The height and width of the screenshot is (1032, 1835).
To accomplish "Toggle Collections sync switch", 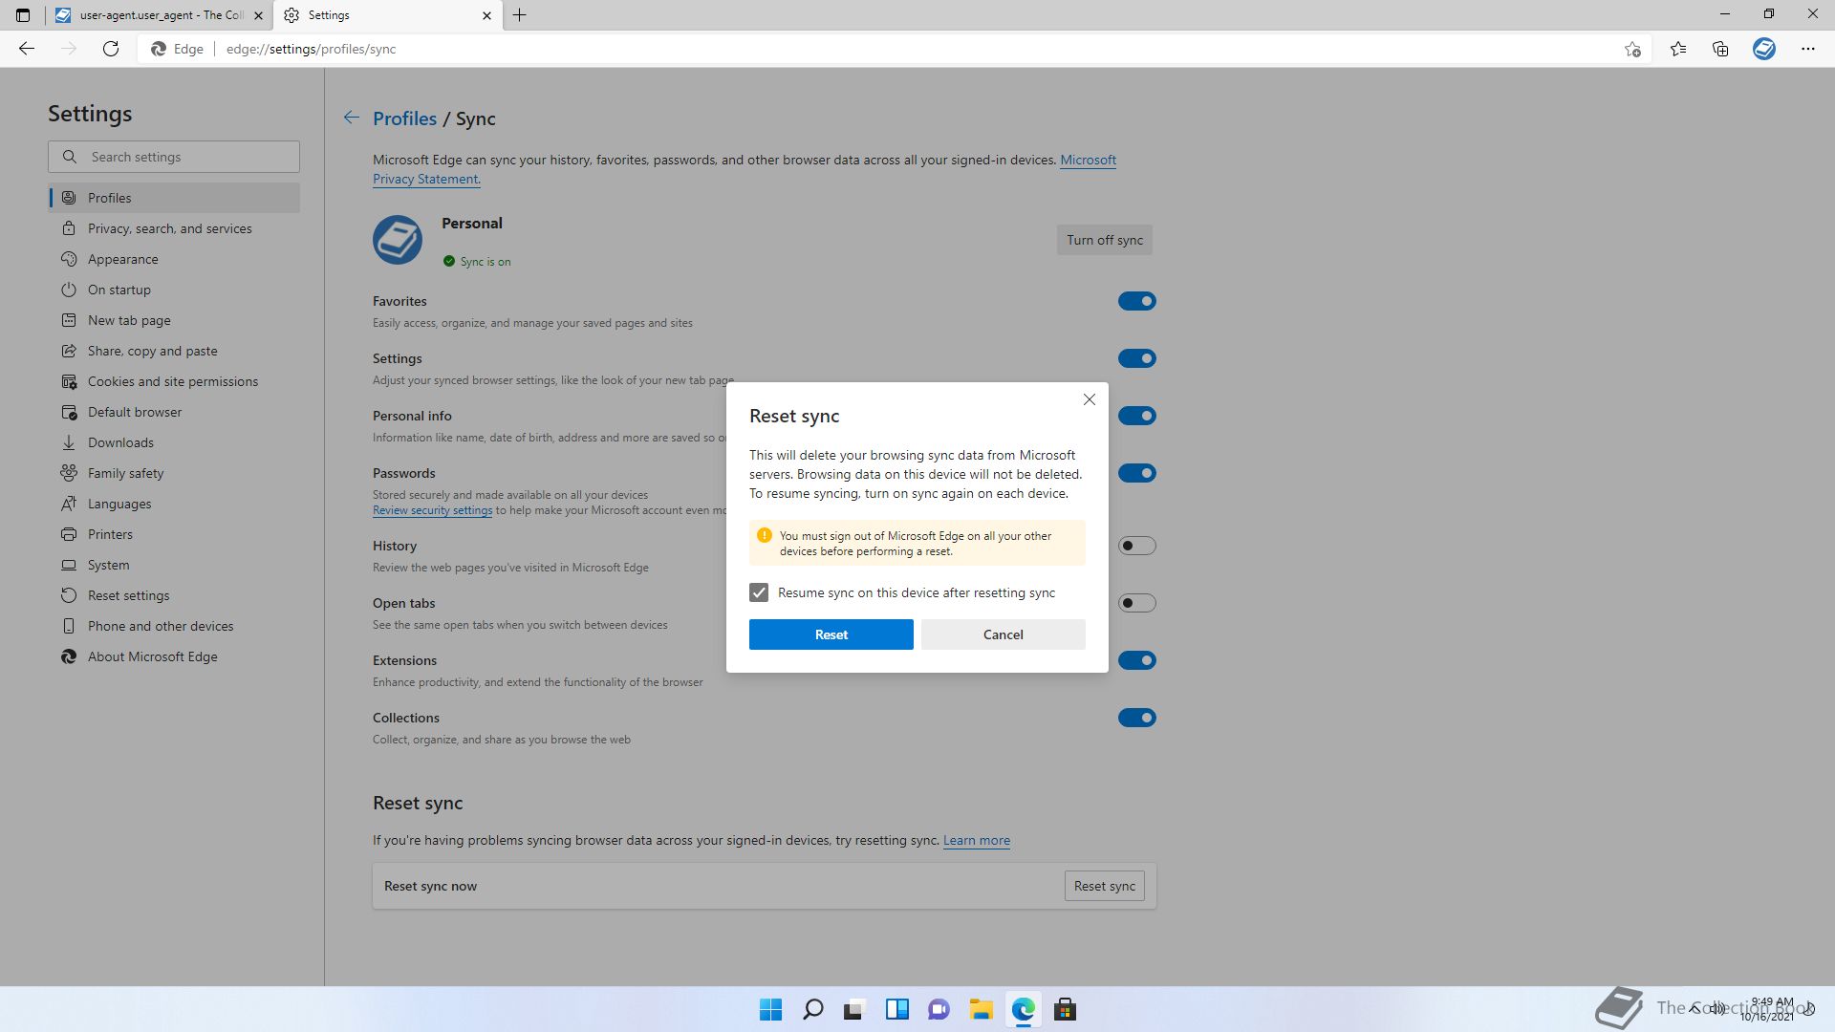I will coord(1137,718).
